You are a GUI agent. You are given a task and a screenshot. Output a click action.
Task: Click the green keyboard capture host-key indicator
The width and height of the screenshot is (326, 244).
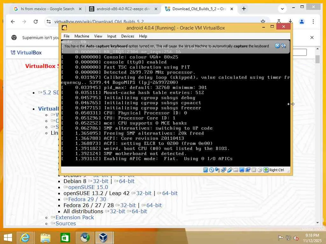[266, 170]
